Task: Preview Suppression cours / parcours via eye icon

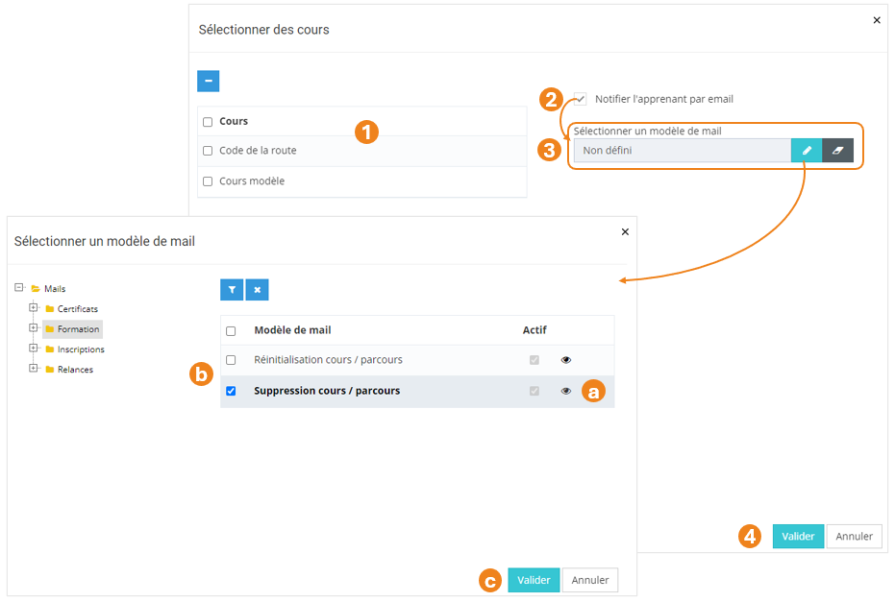Action: point(566,391)
